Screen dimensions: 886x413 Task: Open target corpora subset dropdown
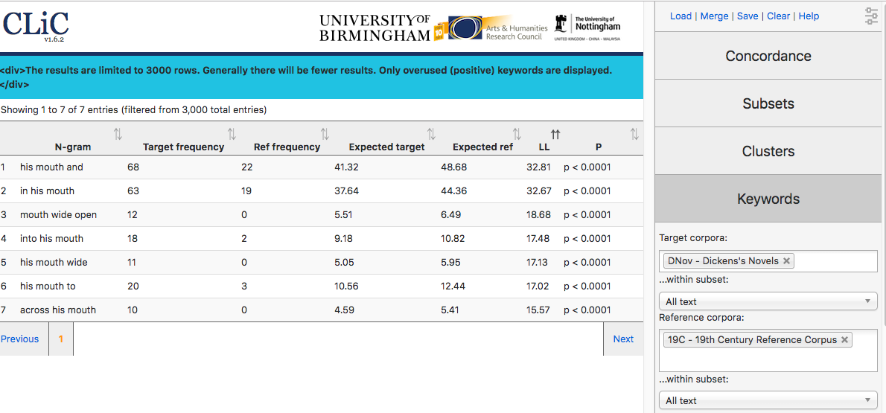coord(768,301)
